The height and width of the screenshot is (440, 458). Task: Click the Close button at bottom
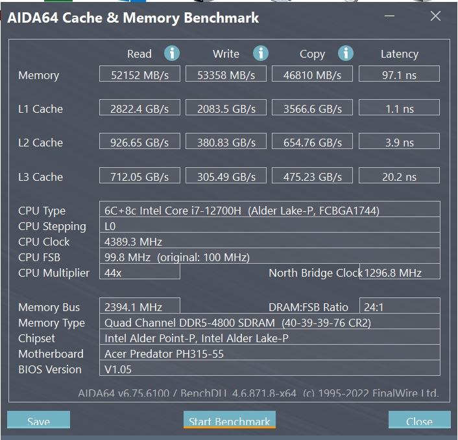[x=420, y=419]
